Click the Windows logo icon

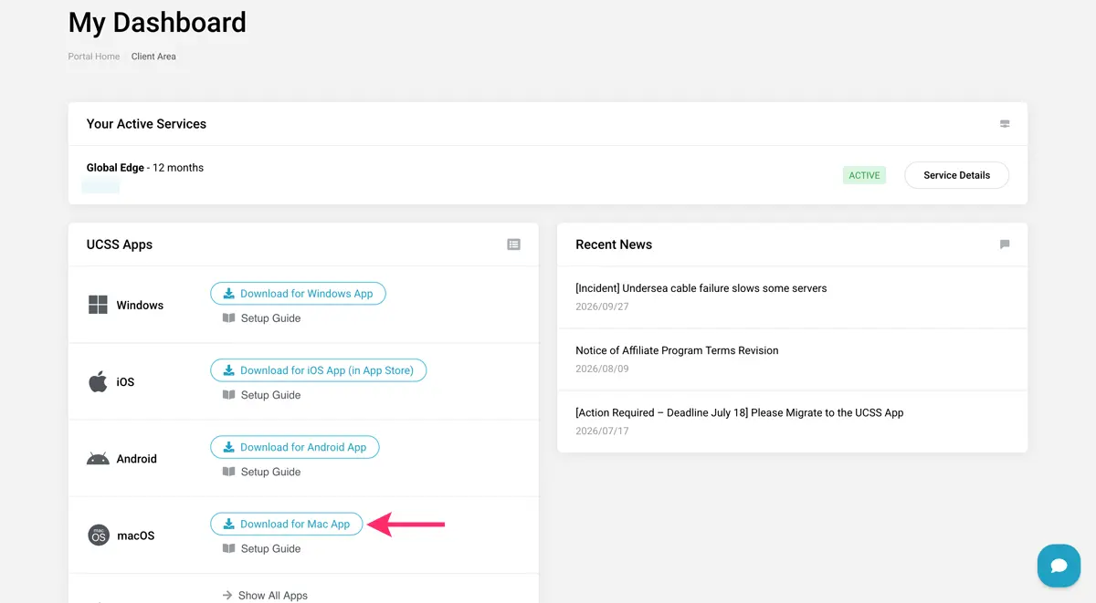click(x=98, y=305)
